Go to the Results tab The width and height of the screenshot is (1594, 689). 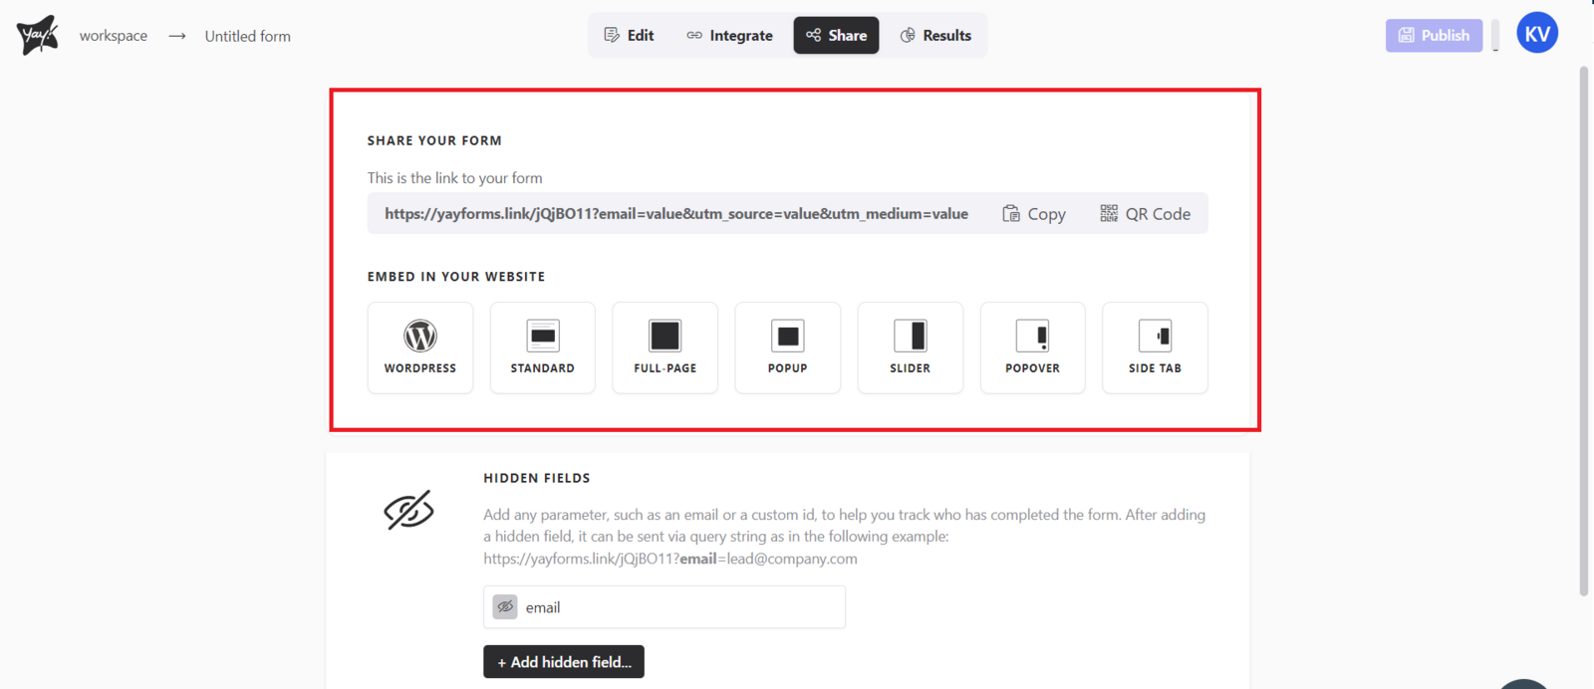click(935, 36)
